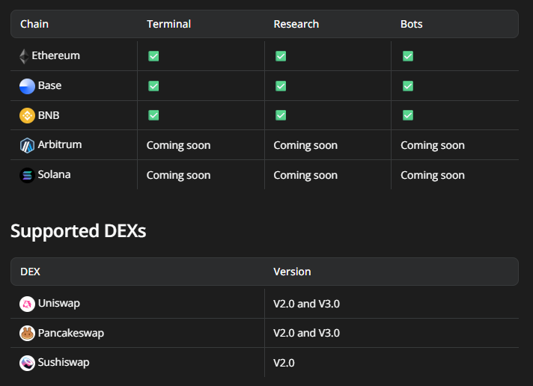Click the Research column header
533x386 pixels.
tap(296, 24)
